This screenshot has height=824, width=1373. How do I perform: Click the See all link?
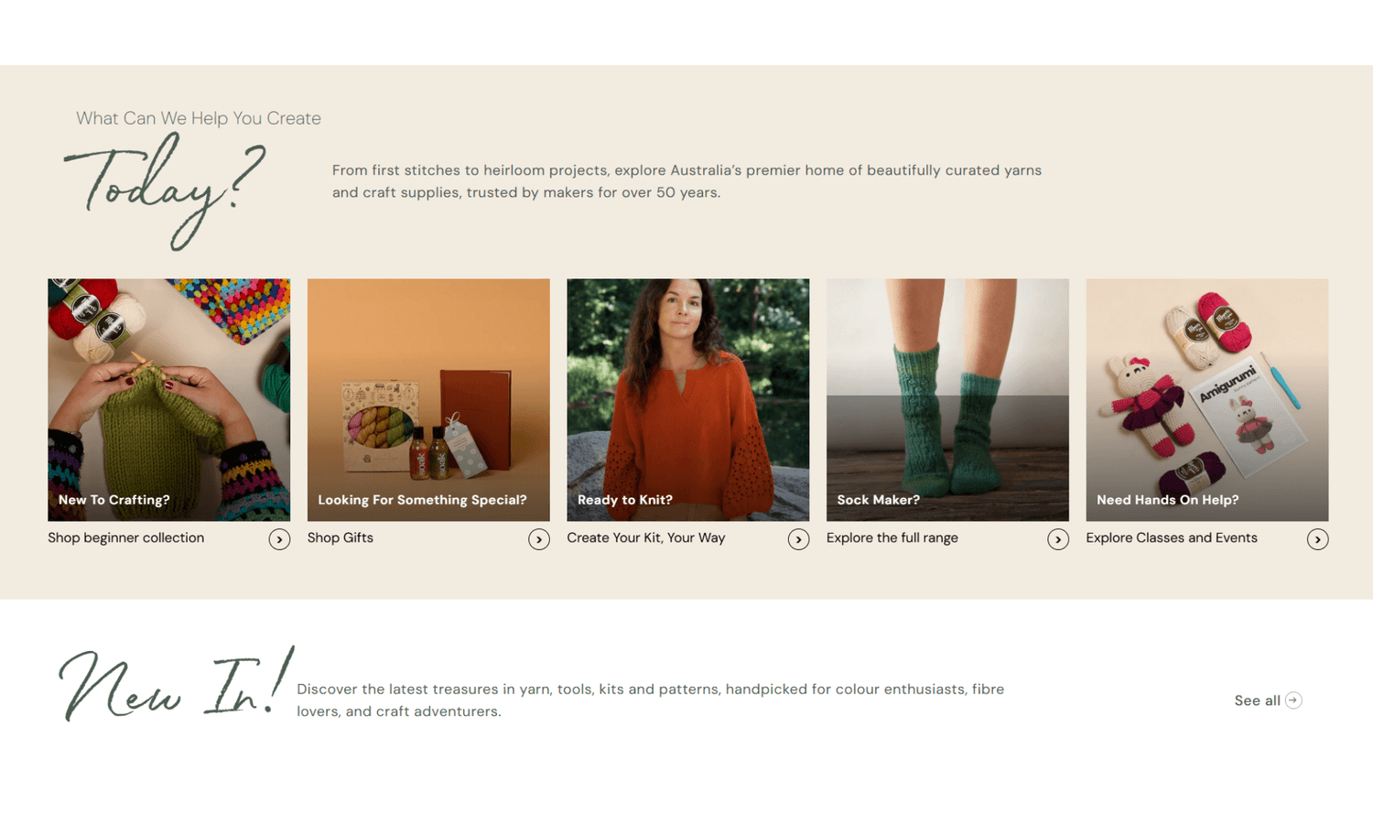(1257, 700)
